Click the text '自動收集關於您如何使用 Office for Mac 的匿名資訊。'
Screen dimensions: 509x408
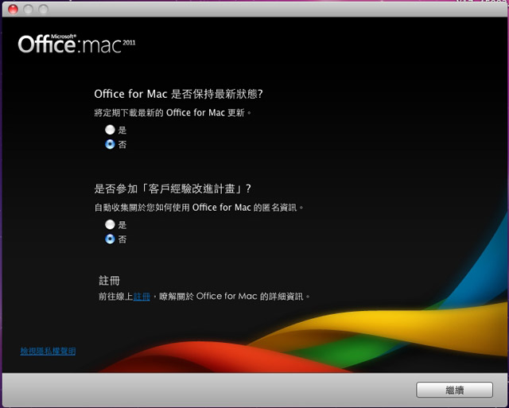pyautogui.click(x=199, y=208)
